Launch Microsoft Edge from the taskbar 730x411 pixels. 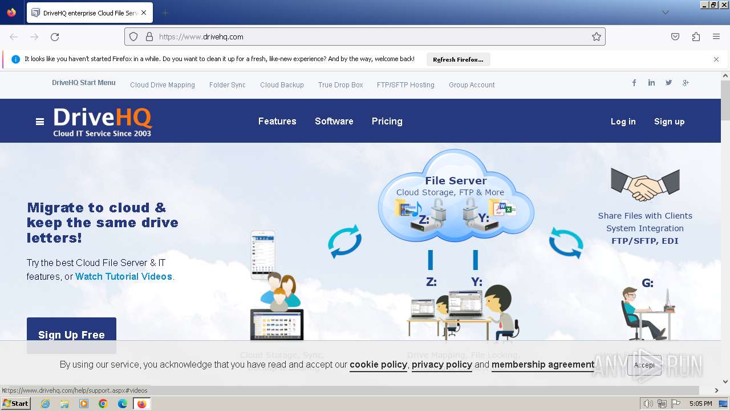click(x=123, y=404)
